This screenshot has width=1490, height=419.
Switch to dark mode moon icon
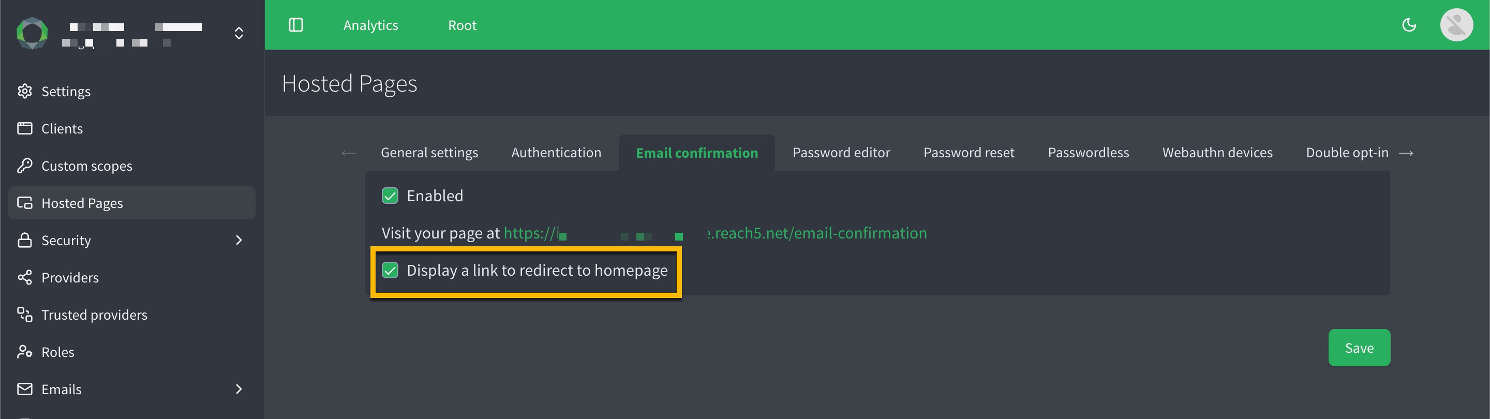1409,25
